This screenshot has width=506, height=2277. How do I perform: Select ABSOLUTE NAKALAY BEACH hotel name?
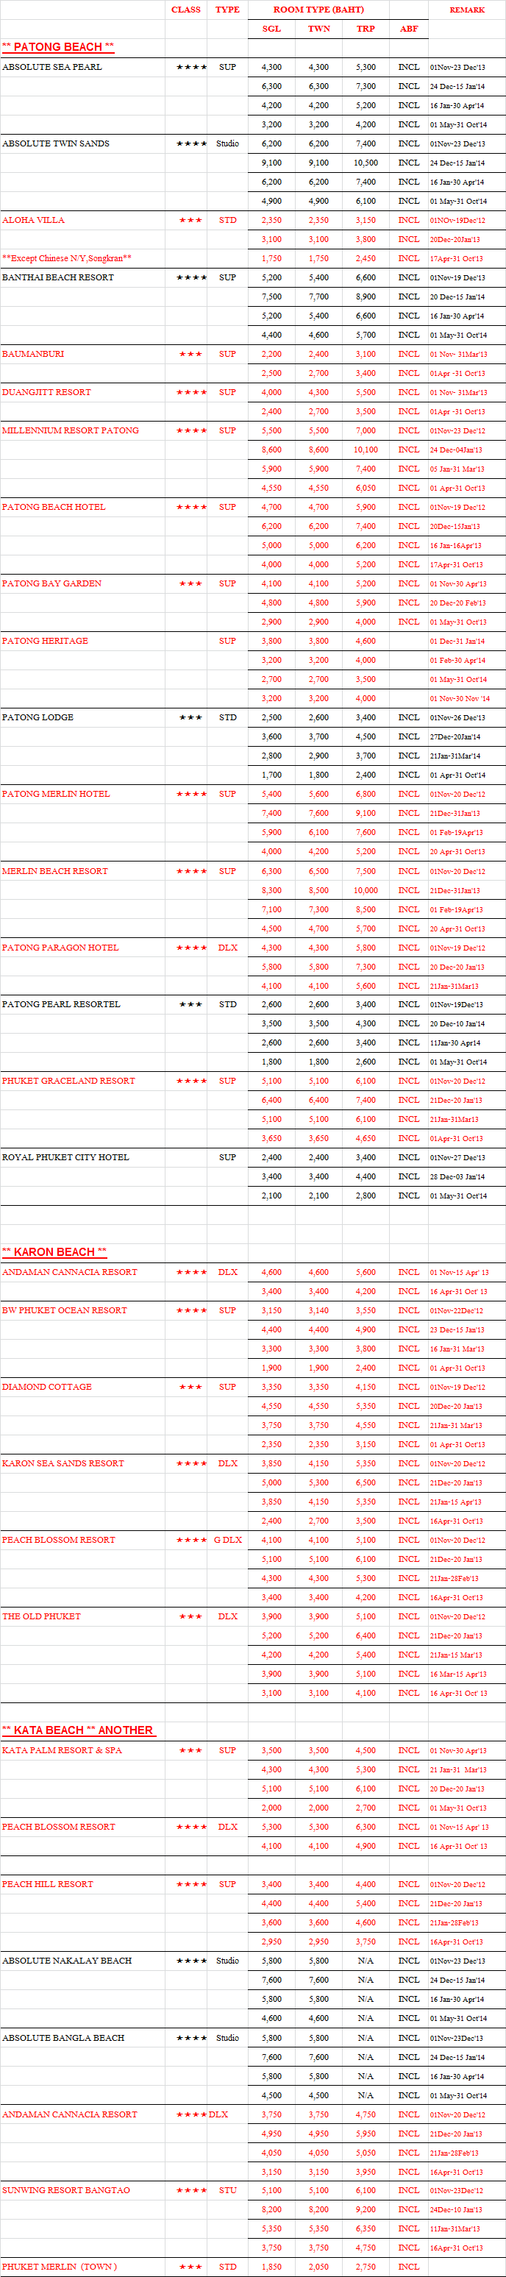click(x=66, y=1961)
